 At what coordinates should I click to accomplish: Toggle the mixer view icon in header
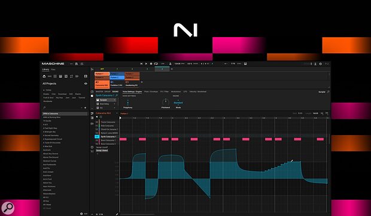click(82, 63)
